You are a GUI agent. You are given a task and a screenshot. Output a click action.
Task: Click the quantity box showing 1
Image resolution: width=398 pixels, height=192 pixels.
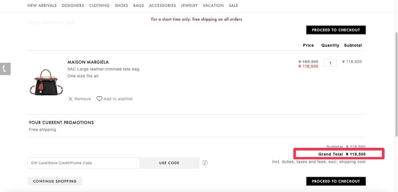pos(330,63)
